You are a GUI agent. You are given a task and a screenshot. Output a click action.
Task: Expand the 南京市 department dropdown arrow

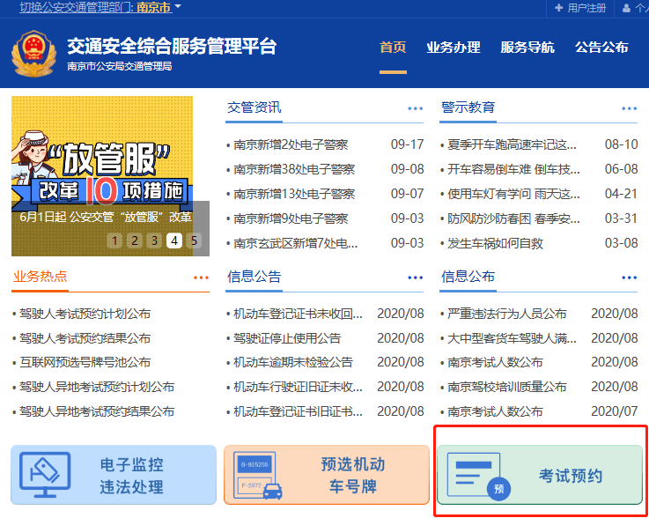pos(178,7)
